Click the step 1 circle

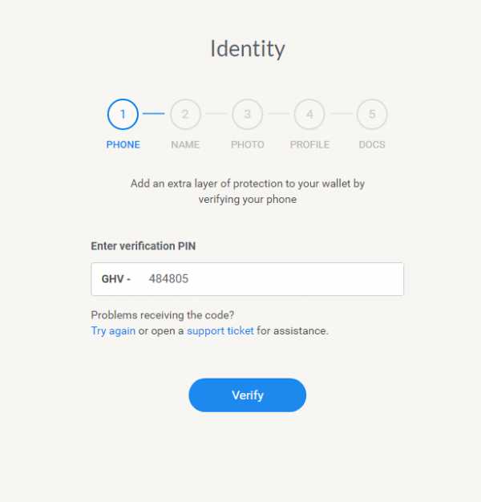[123, 114]
